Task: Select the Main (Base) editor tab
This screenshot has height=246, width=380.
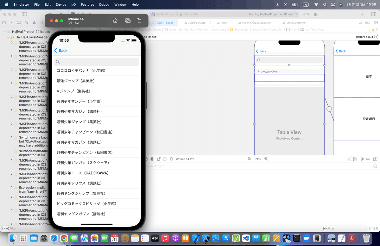Action: tap(163, 23)
